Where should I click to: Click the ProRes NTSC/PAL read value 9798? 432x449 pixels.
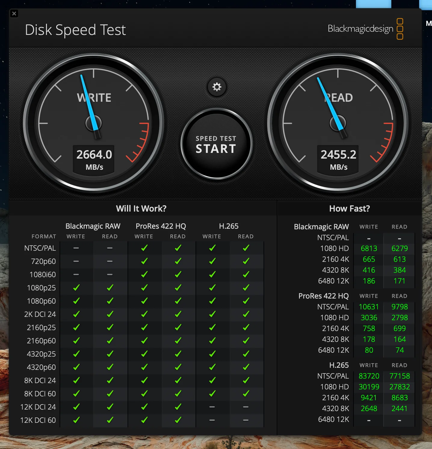(x=400, y=307)
